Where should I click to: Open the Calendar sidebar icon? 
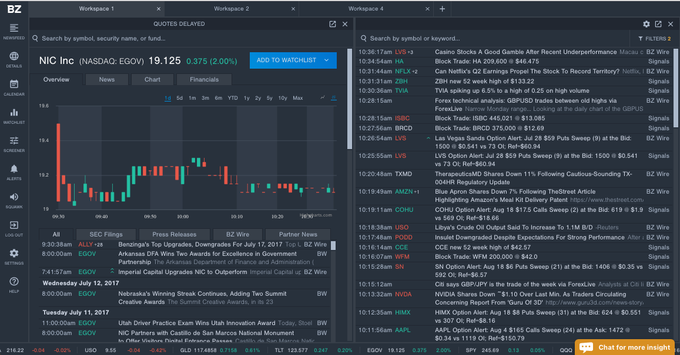(14, 84)
